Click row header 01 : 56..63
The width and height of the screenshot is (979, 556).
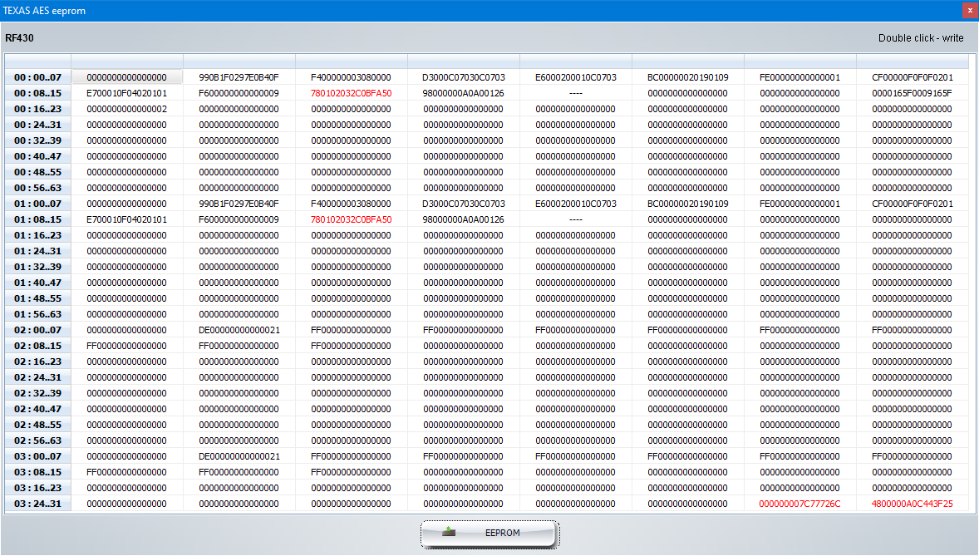click(x=38, y=314)
